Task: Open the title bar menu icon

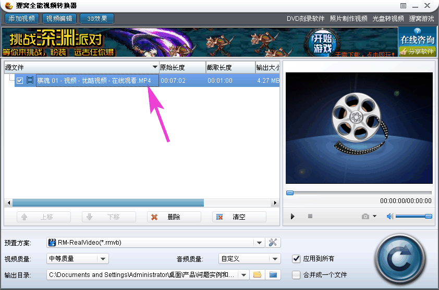Action: tap(403, 6)
